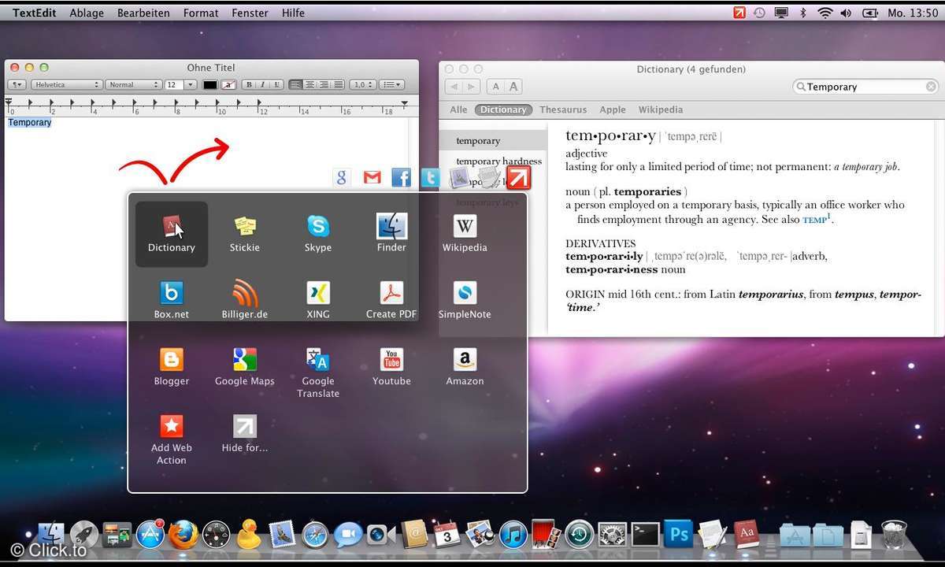The image size is (945, 567).
Task: Open Terminal from the Dock
Action: pos(645,535)
